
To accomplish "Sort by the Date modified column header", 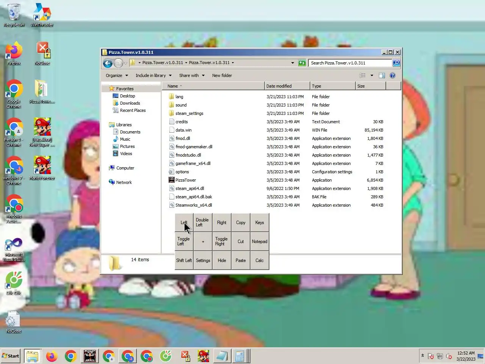I will [x=287, y=86].
